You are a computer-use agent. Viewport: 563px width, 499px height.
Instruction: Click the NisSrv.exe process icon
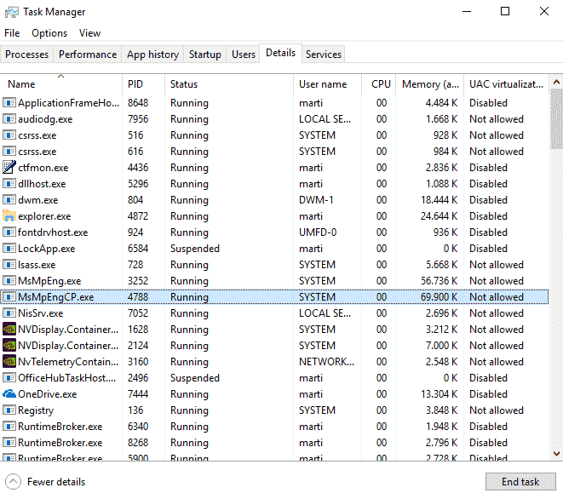pos(9,313)
